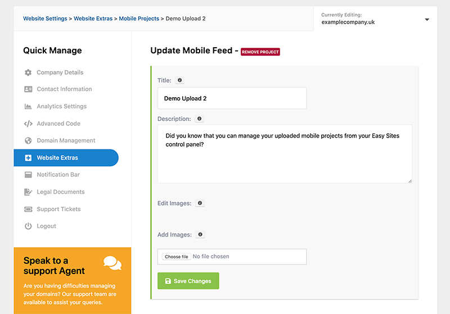This screenshot has width=450, height=314.
Task: Go to Legal Documents section
Action: pos(60,192)
